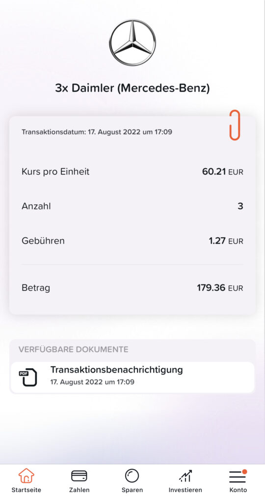This screenshot has width=265, height=504.
Task: Tap the Kurs pro Einheit row
Action: pos(132,172)
